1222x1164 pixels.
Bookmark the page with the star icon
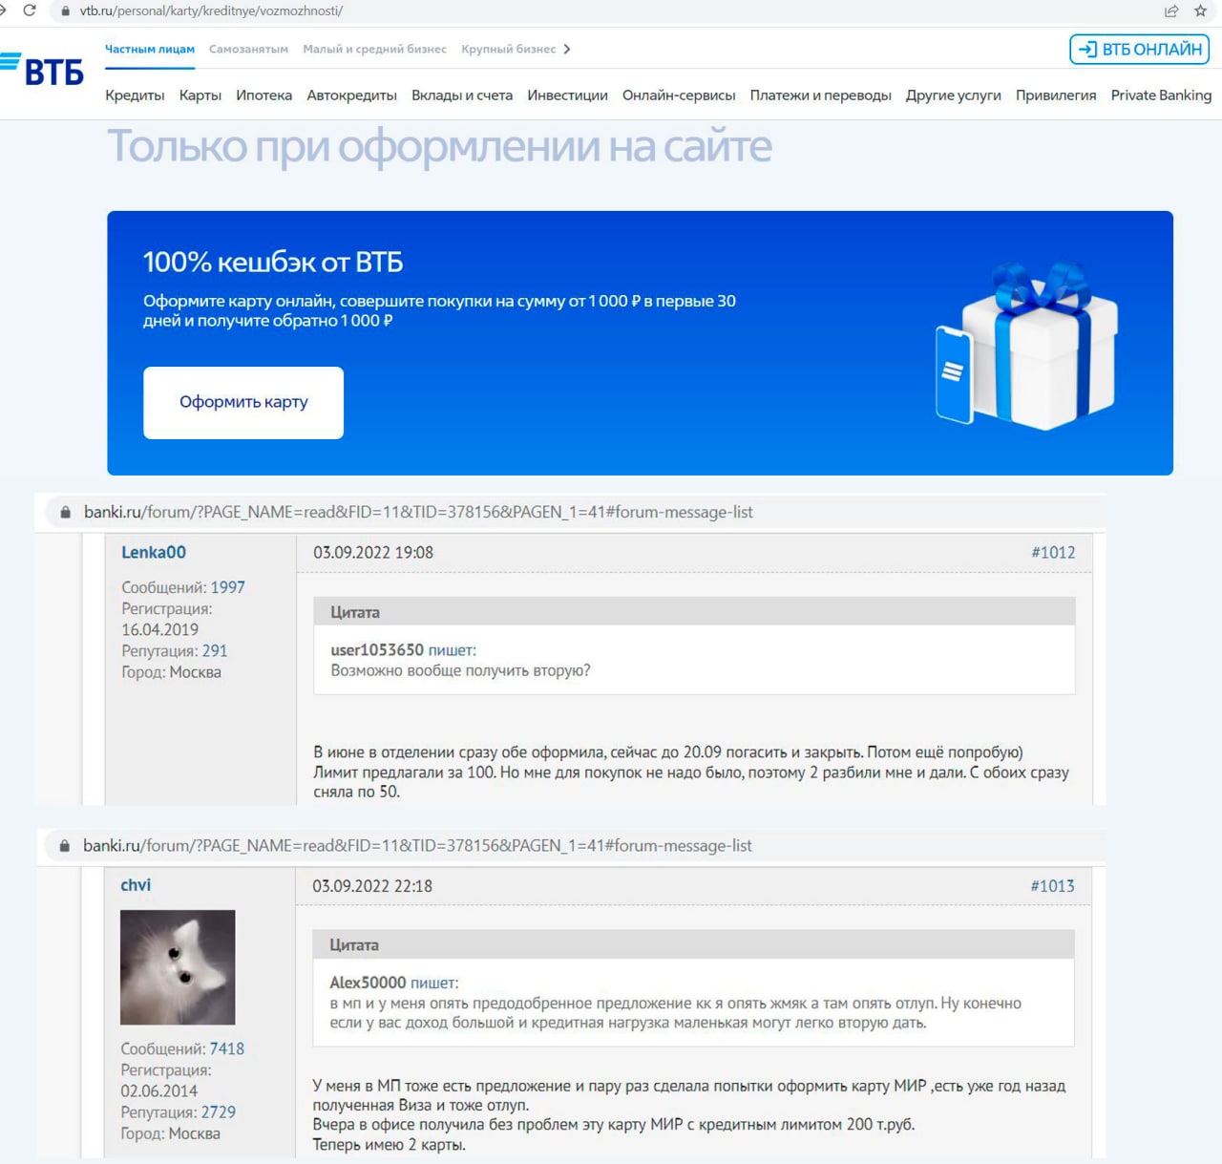point(1201,11)
